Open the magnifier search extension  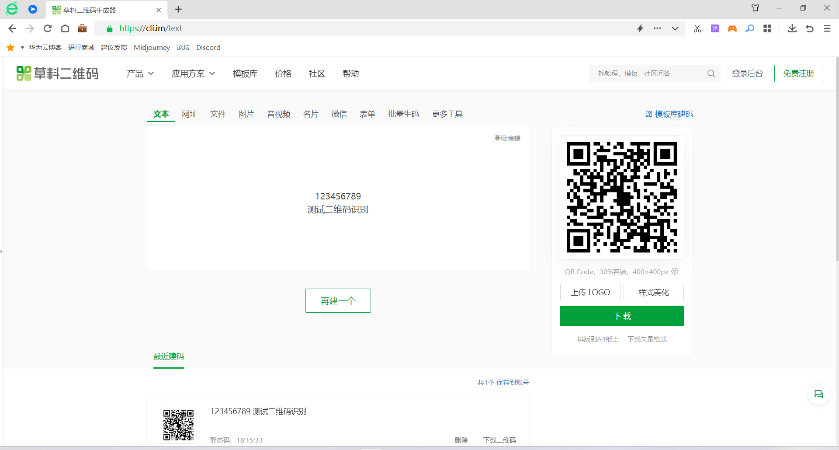750,28
